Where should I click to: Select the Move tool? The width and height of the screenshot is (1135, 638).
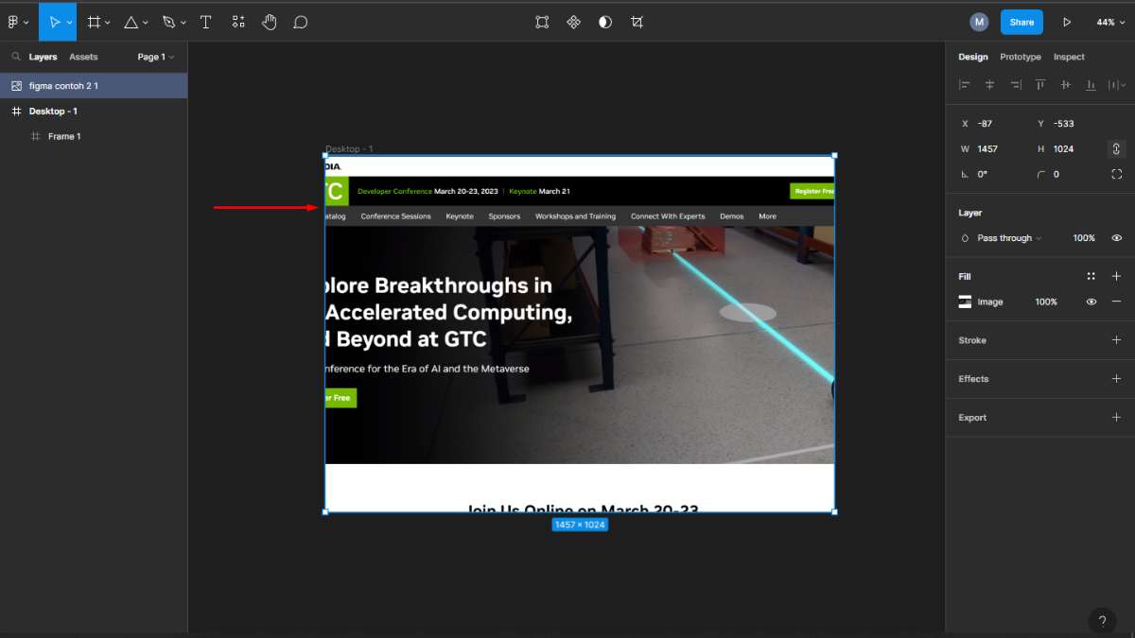pos(55,22)
